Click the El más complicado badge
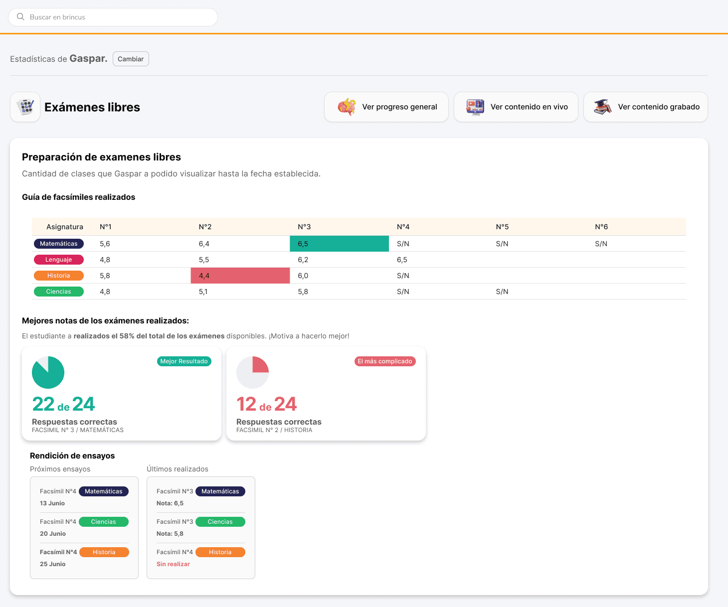Image resolution: width=728 pixels, height=607 pixels. coord(385,361)
